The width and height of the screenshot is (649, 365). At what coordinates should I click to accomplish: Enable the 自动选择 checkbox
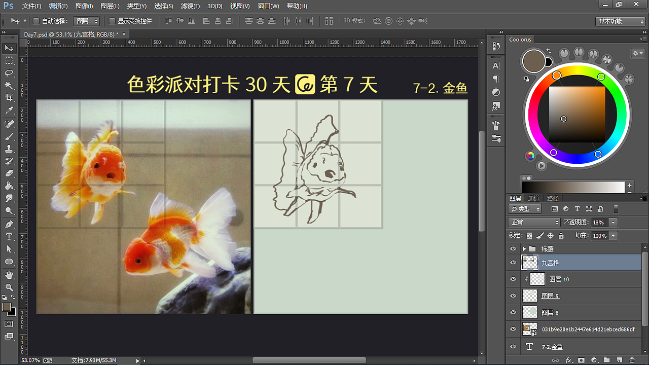pyautogui.click(x=36, y=21)
